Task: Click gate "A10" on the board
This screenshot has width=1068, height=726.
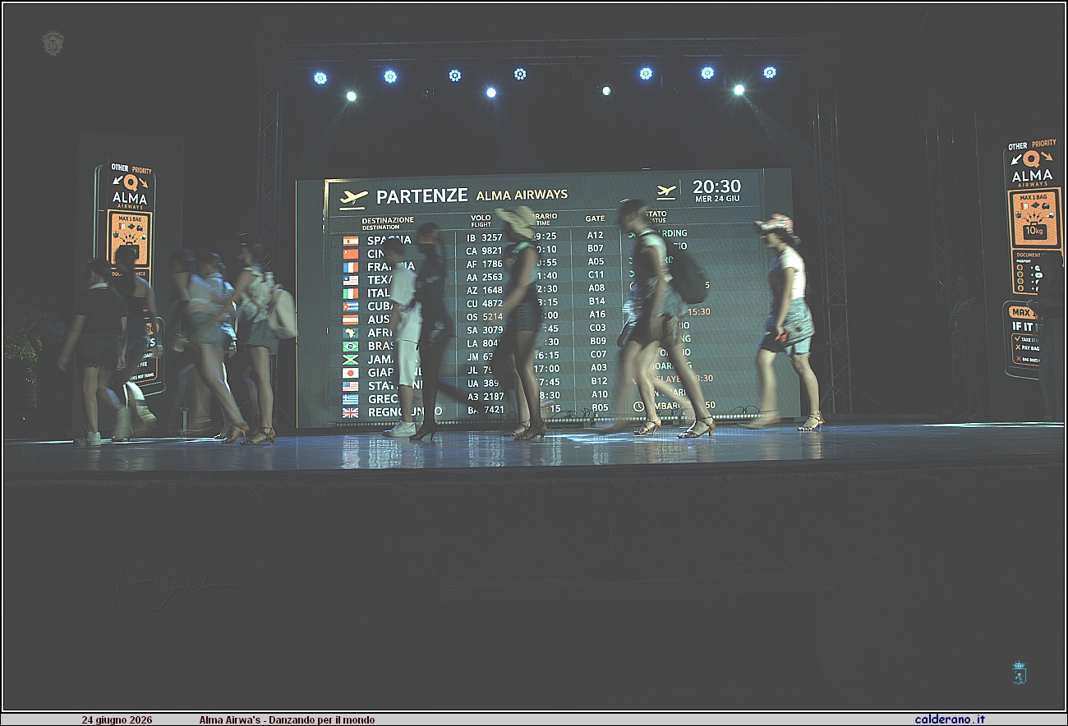Action: [600, 394]
